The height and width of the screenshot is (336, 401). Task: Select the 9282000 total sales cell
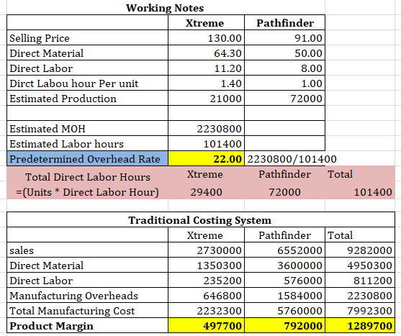(360, 250)
